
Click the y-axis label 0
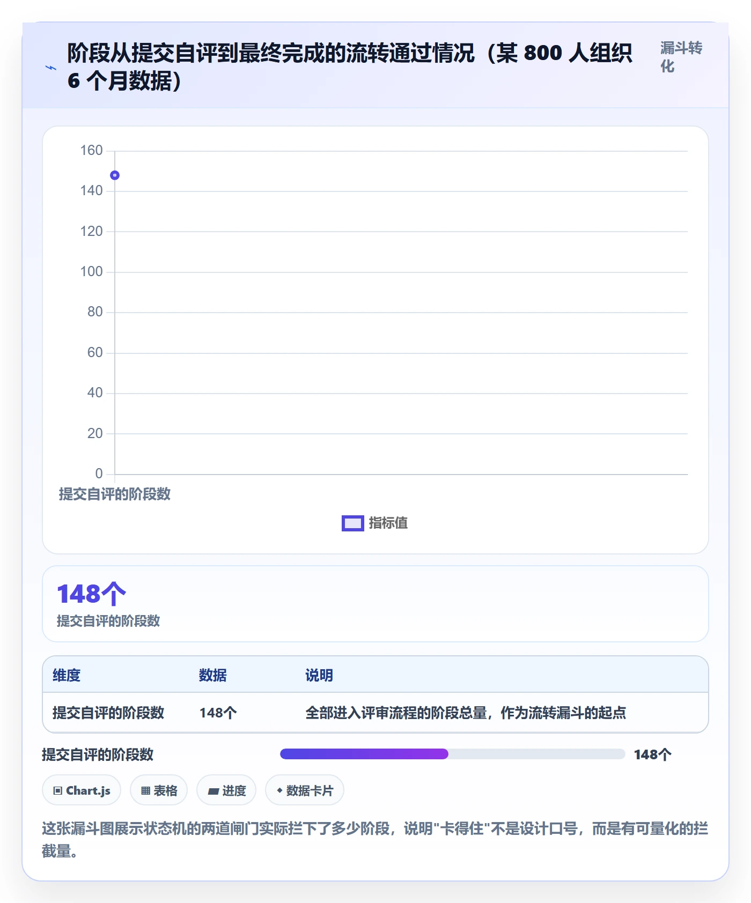click(x=99, y=473)
